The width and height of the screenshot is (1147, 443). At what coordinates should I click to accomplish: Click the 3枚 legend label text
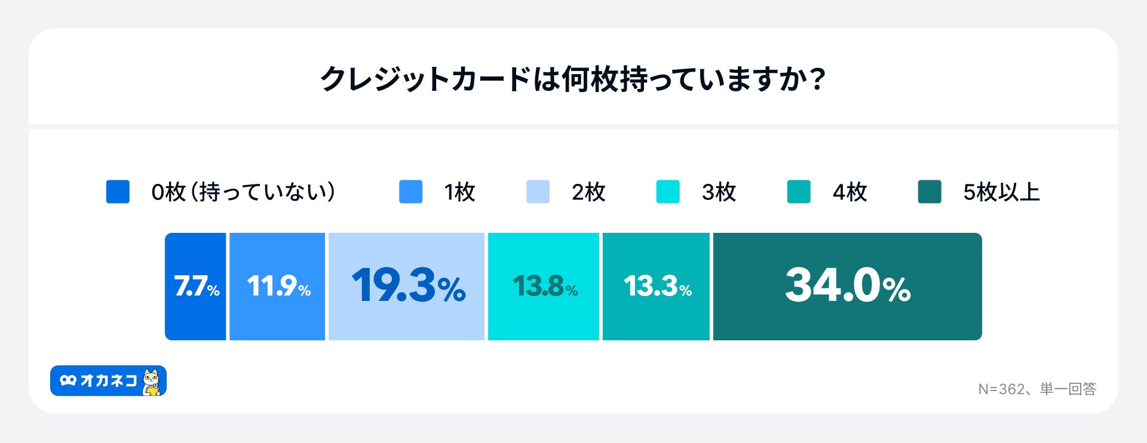[x=719, y=192]
